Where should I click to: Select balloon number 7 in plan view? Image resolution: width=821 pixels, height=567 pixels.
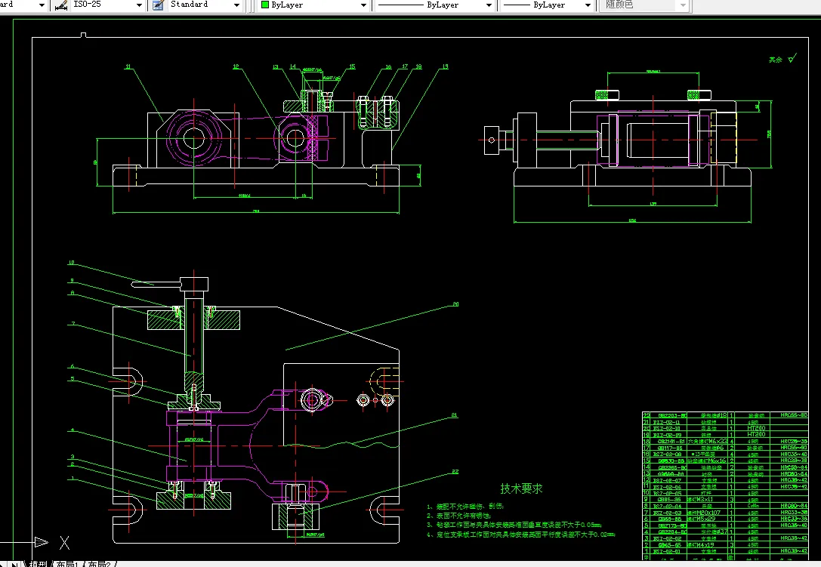click(73, 324)
